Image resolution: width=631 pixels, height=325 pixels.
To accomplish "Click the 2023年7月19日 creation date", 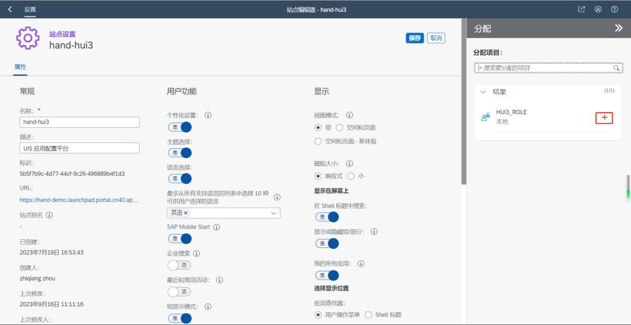I will (51, 252).
